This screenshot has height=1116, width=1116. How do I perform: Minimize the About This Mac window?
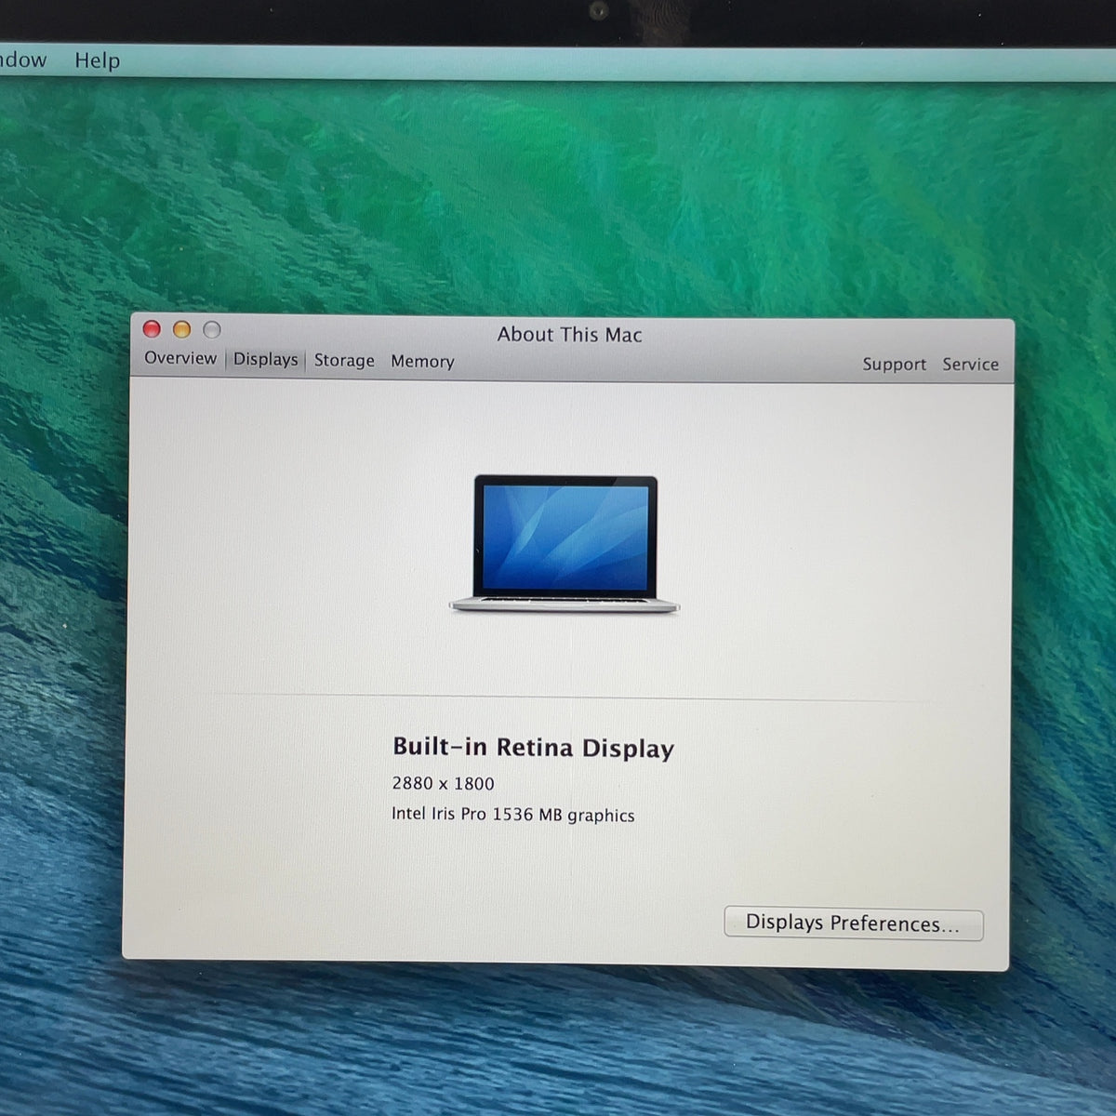[182, 329]
